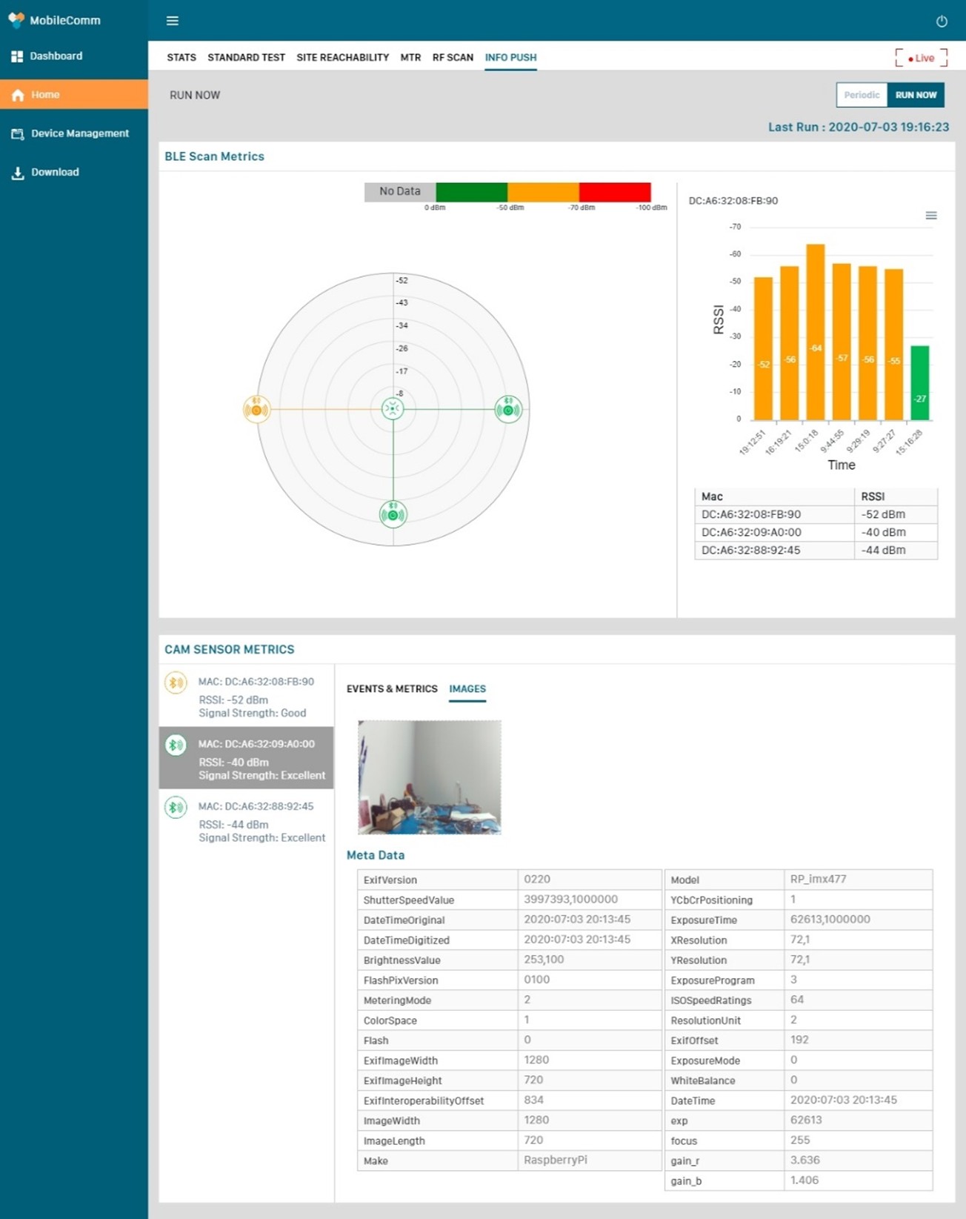Go to Dashboard in sidebar
Image resolution: width=966 pixels, height=1219 pixels.
(x=56, y=56)
